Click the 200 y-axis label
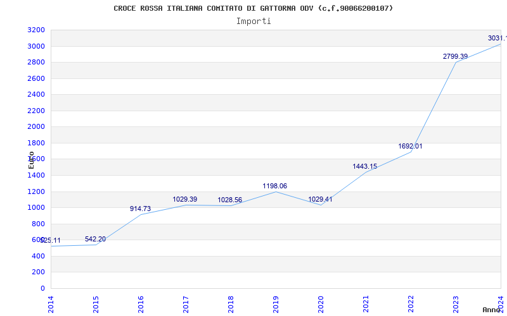 tap(38, 272)
